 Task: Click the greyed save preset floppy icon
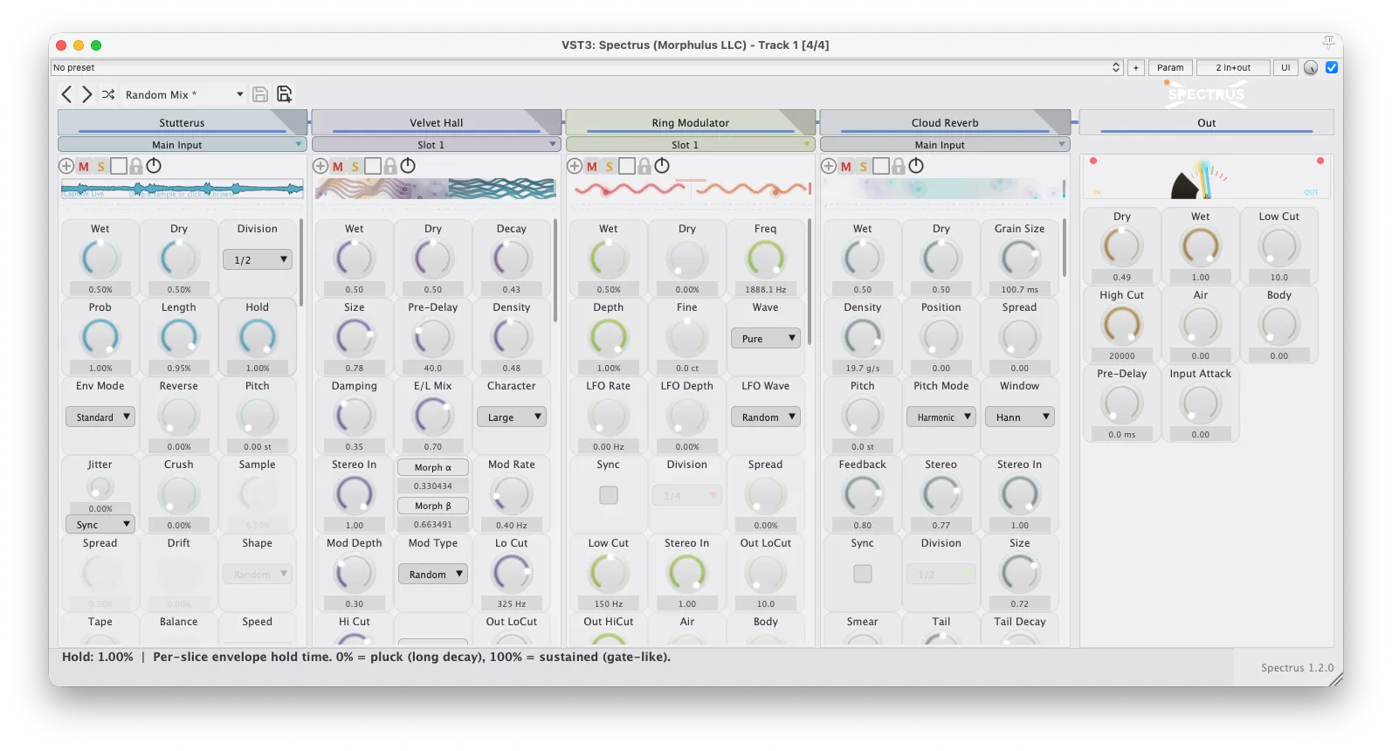click(259, 94)
